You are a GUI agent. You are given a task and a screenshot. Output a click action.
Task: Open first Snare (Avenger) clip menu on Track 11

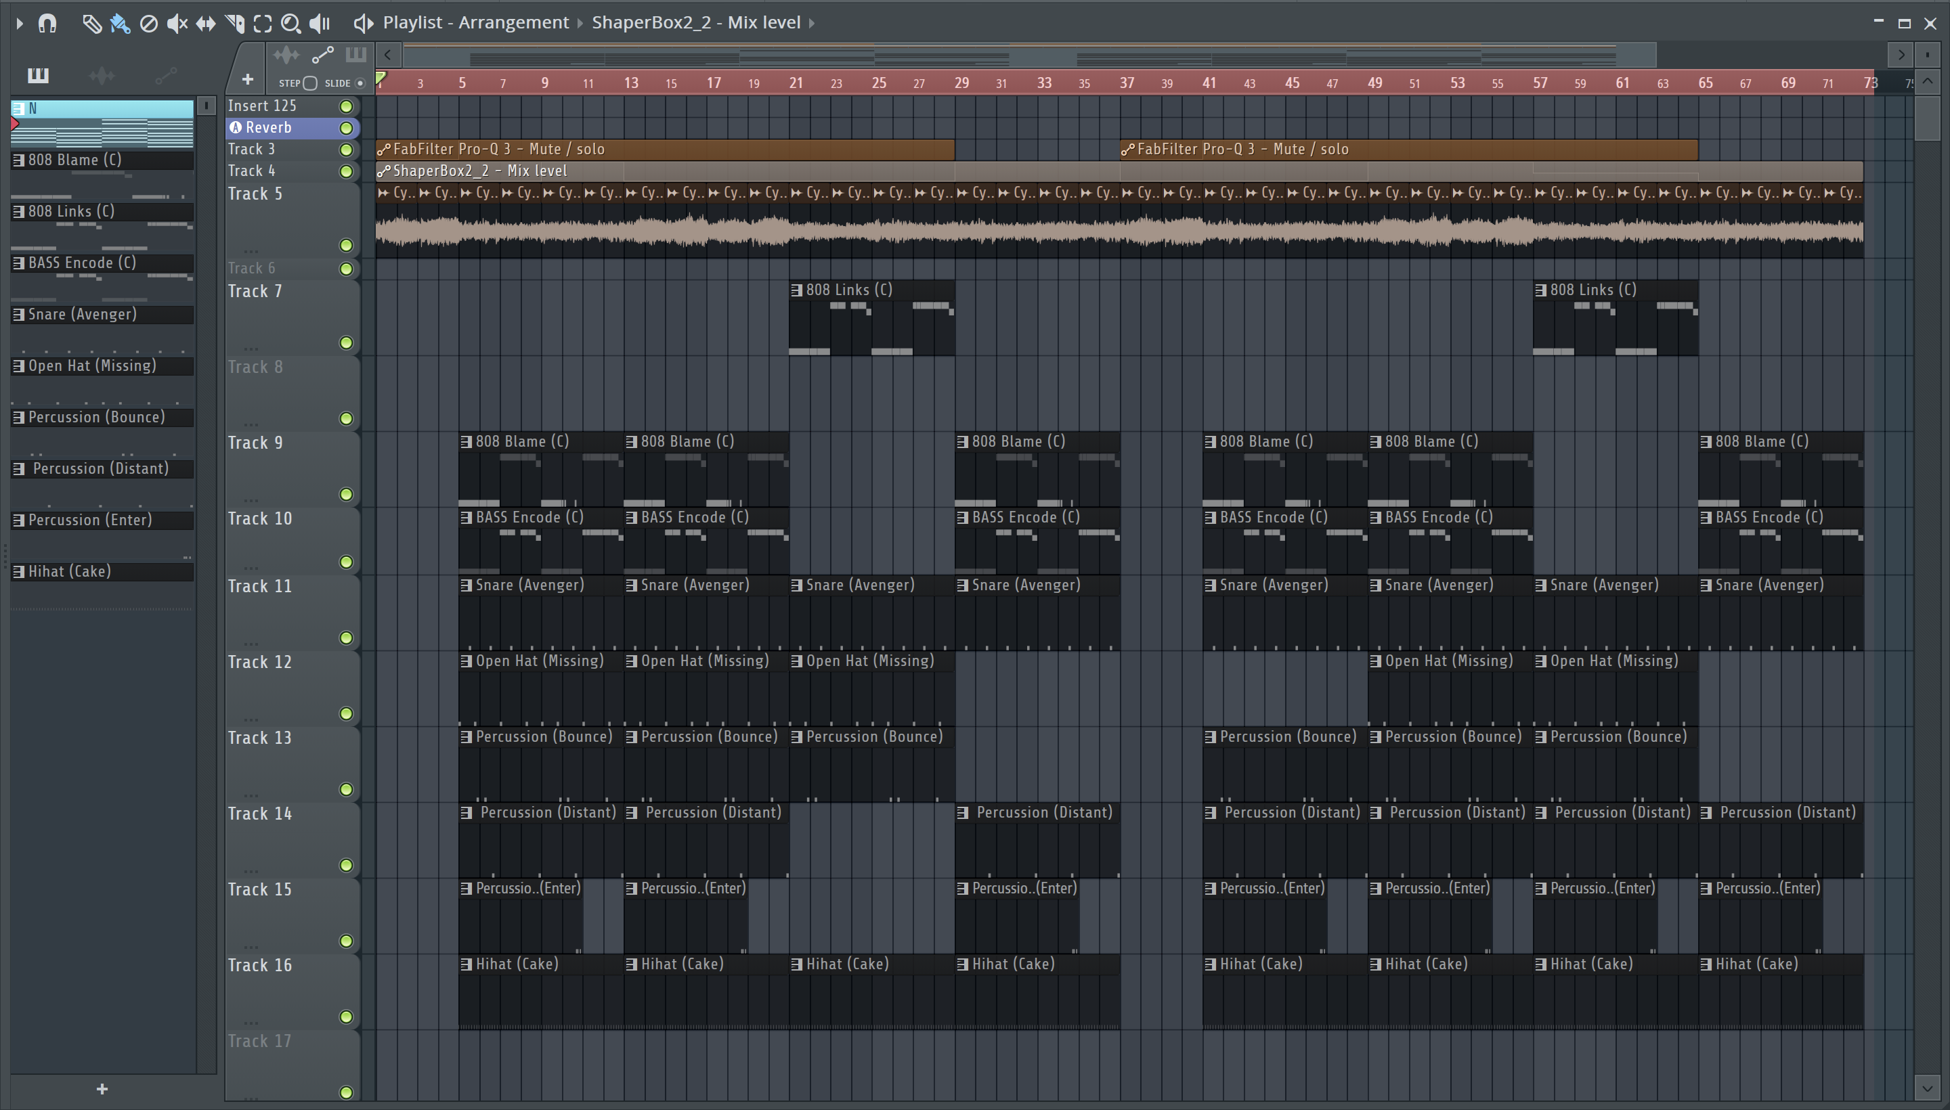467,586
